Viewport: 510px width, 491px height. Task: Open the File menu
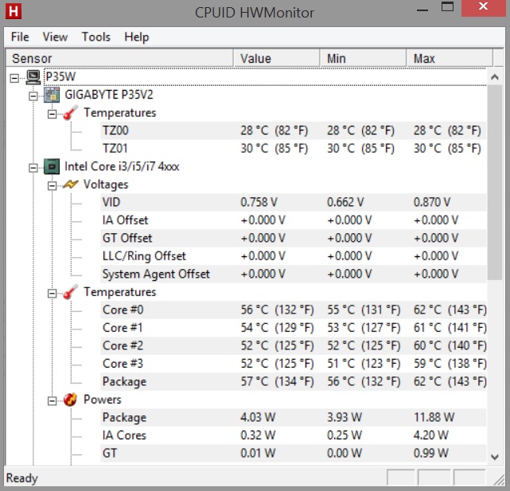pos(20,37)
